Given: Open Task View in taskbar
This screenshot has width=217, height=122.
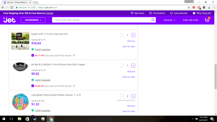Looking at the screenshot, I should [11, 119].
